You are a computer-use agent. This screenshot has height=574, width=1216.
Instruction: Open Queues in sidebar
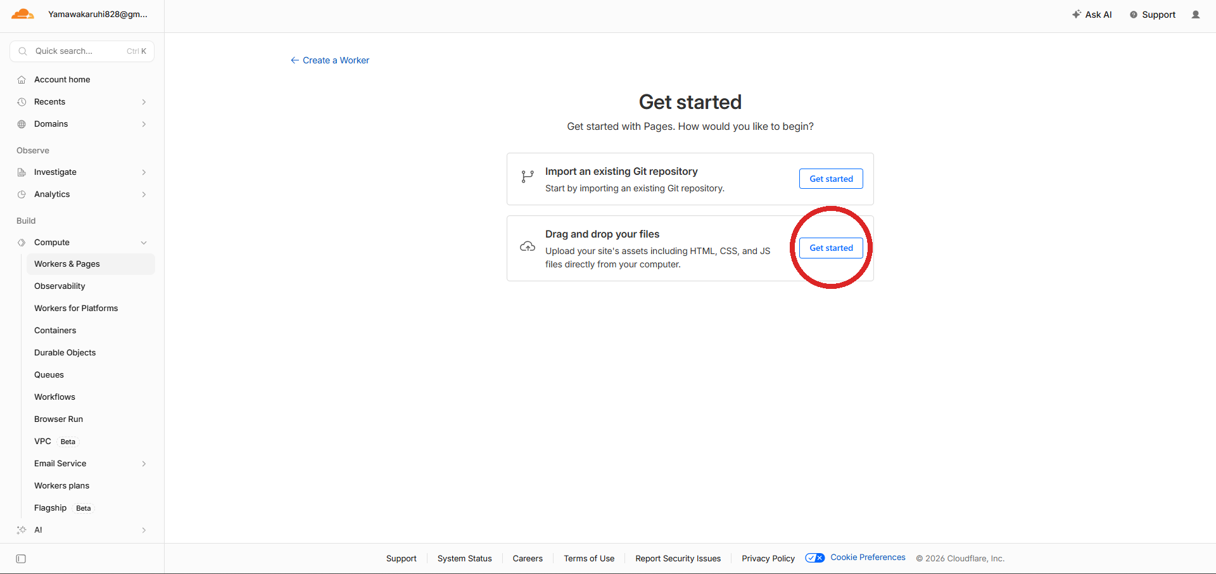click(x=49, y=375)
